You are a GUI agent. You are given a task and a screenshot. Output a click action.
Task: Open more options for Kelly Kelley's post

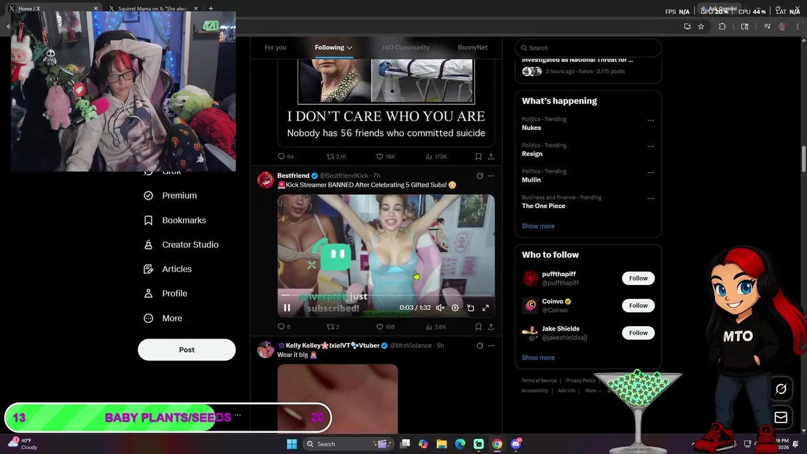coord(491,346)
